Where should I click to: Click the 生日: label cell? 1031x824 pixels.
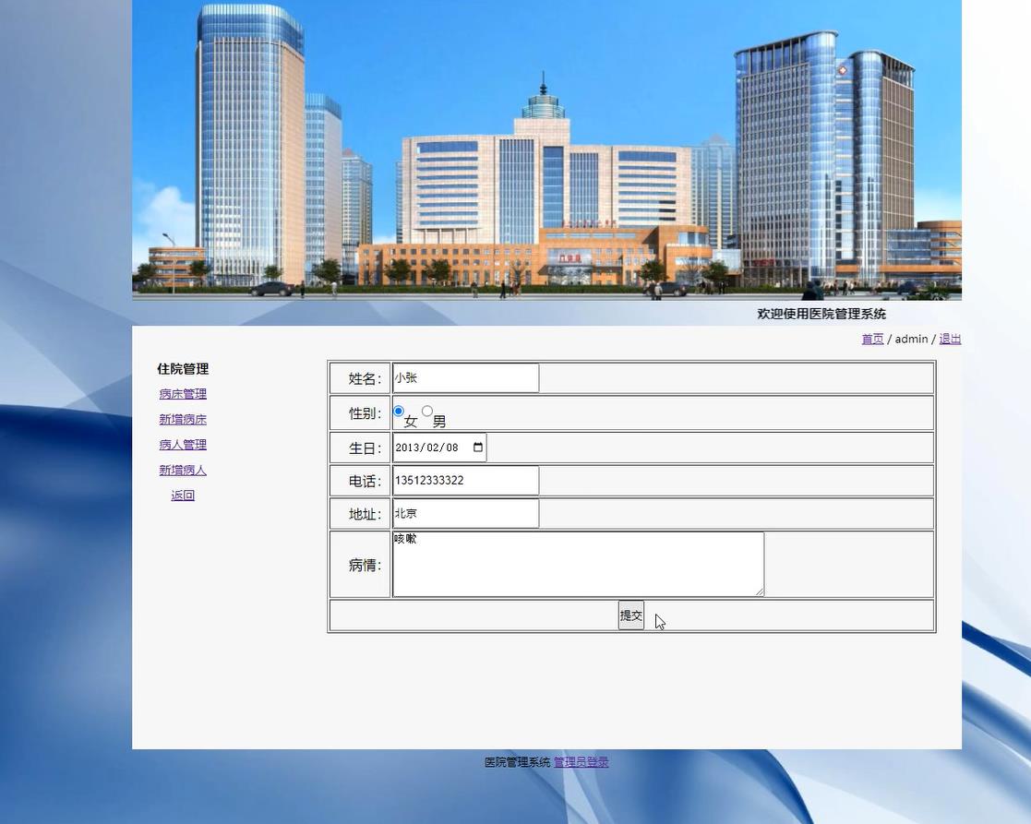(x=360, y=448)
